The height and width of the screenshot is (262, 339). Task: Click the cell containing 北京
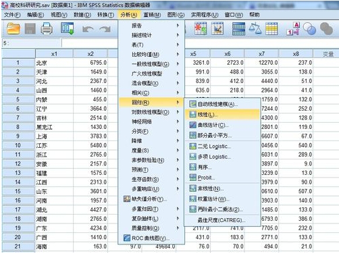point(54,63)
